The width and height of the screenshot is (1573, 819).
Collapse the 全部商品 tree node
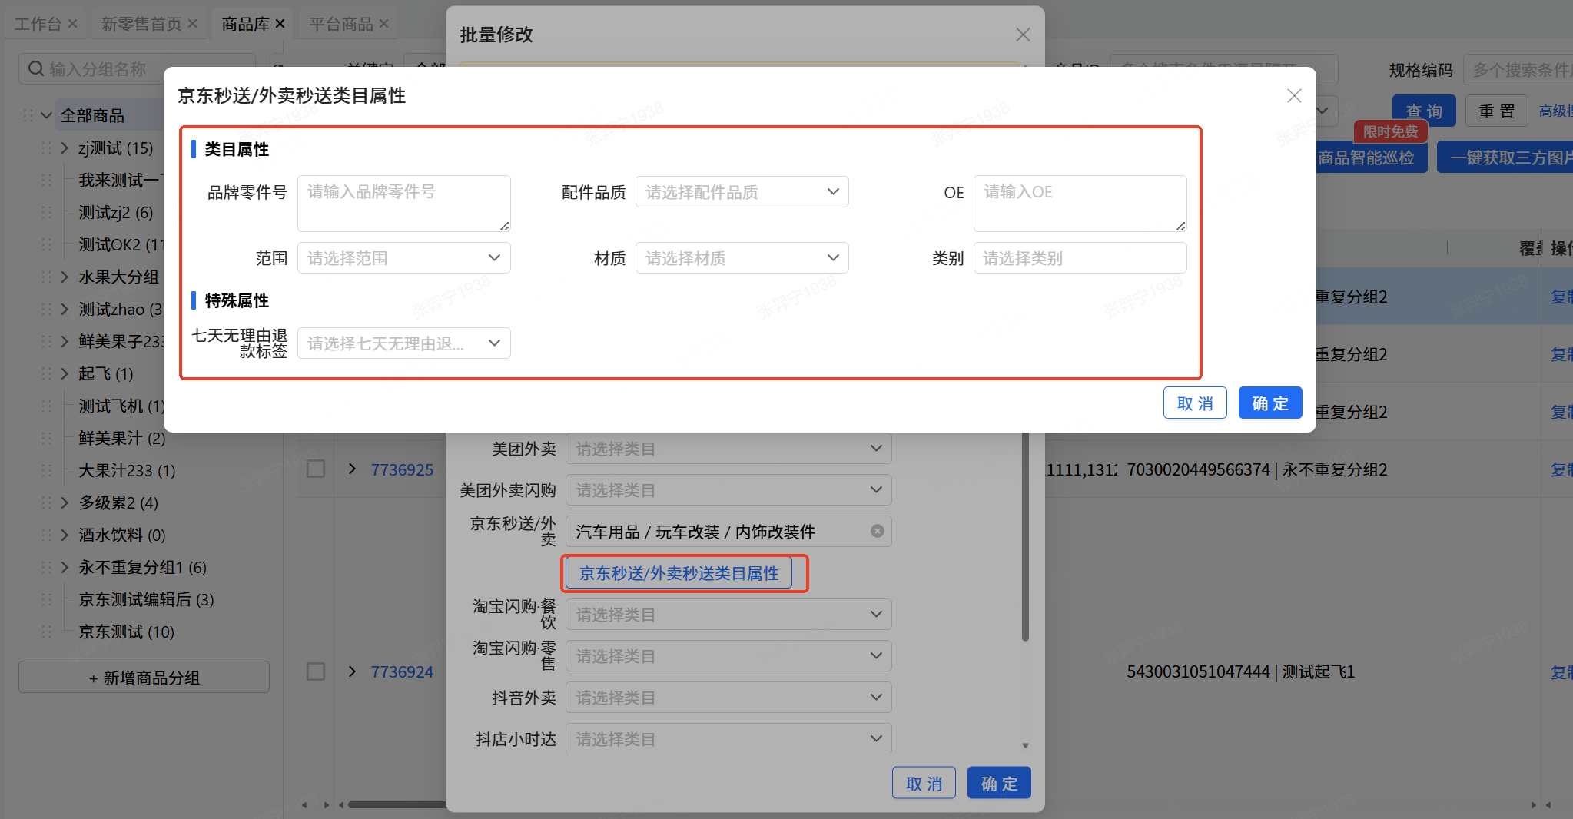click(x=46, y=115)
